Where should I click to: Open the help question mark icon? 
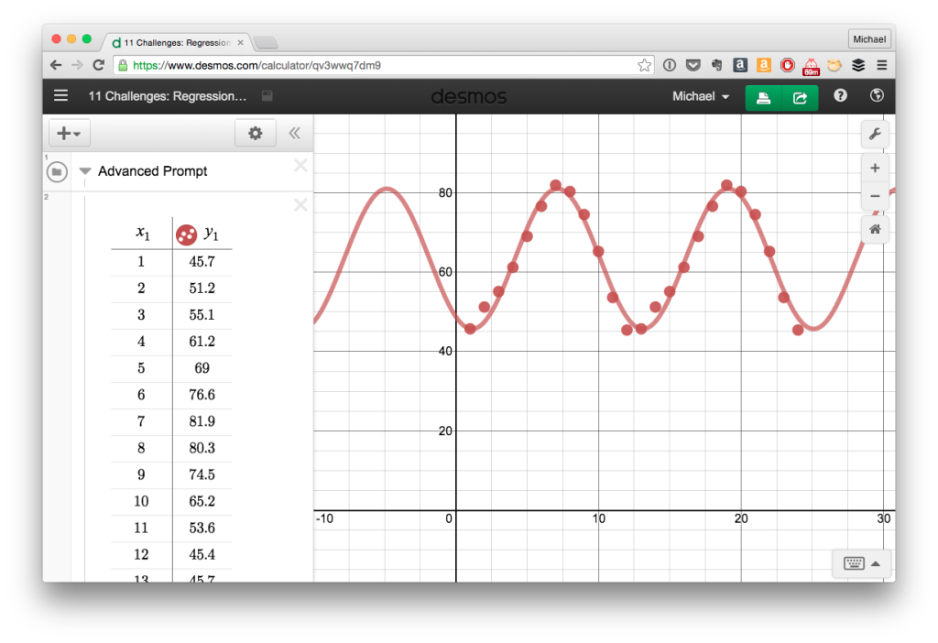(x=840, y=96)
